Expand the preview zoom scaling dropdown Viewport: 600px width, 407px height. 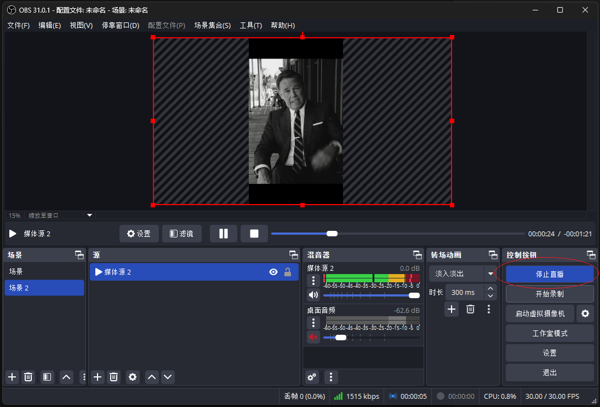coord(90,215)
